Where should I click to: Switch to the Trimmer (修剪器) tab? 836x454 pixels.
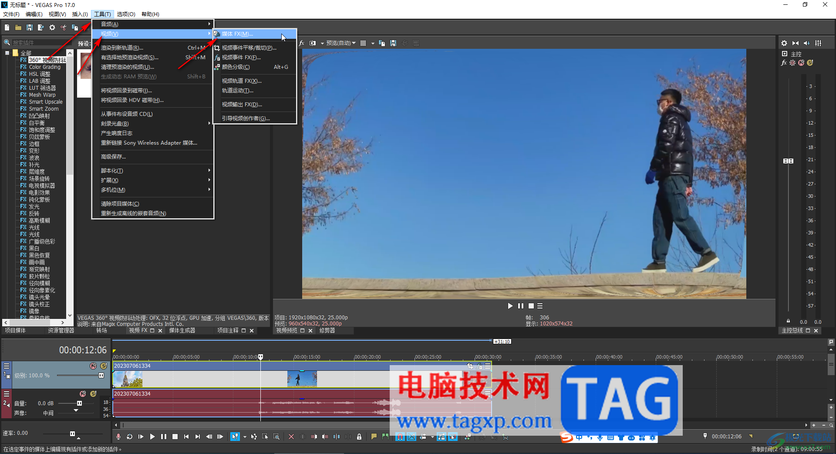click(x=327, y=331)
